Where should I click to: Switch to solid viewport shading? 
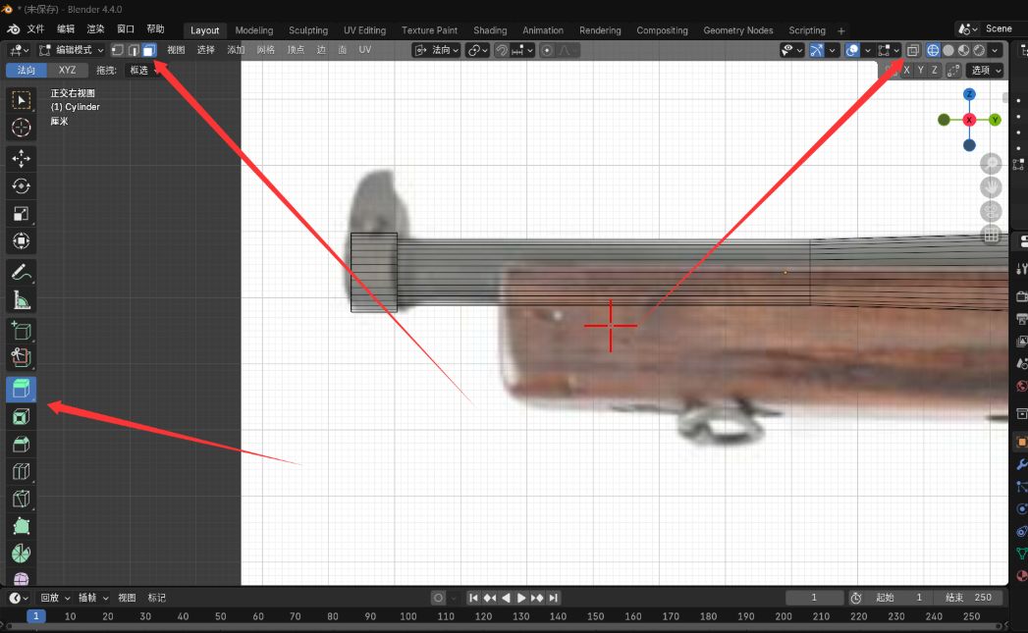[948, 50]
